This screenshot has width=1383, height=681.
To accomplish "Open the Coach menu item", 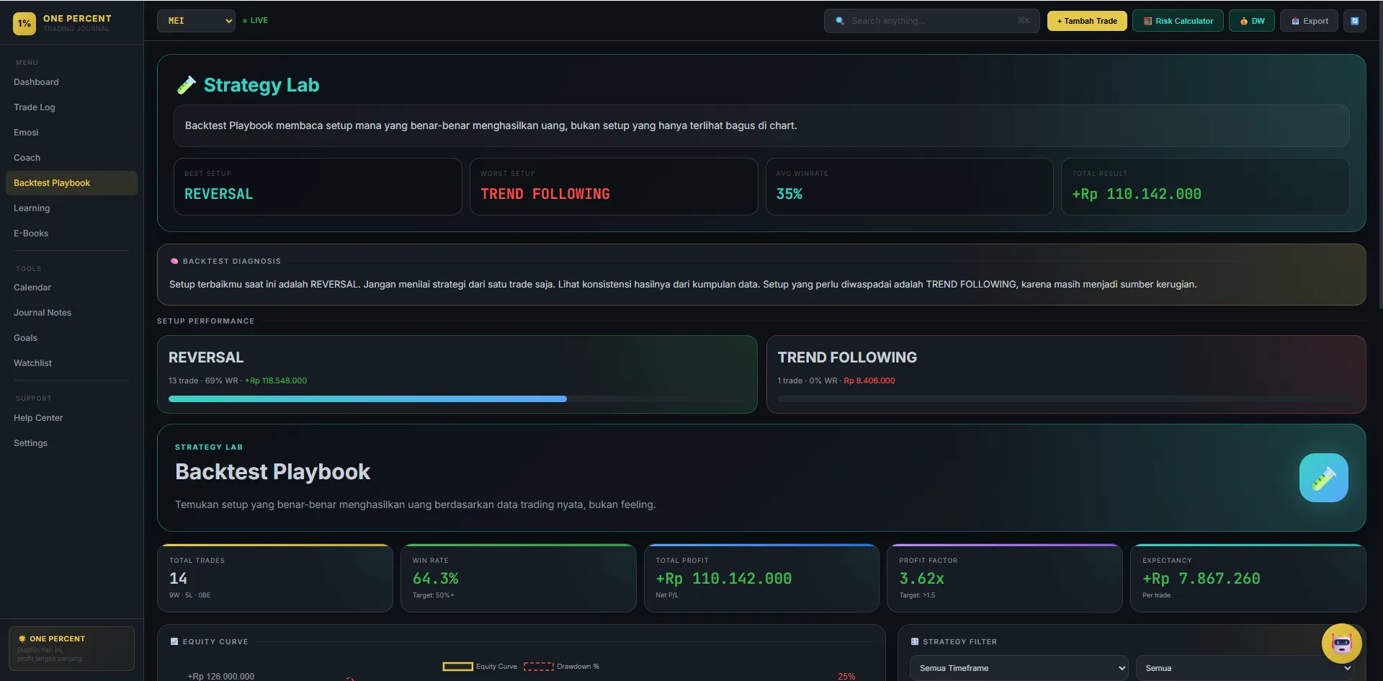I will click(x=27, y=158).
